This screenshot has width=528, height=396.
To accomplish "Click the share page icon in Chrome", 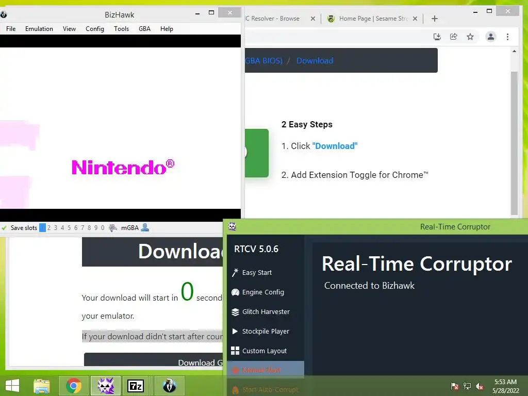I will click(x=454, y=37).
